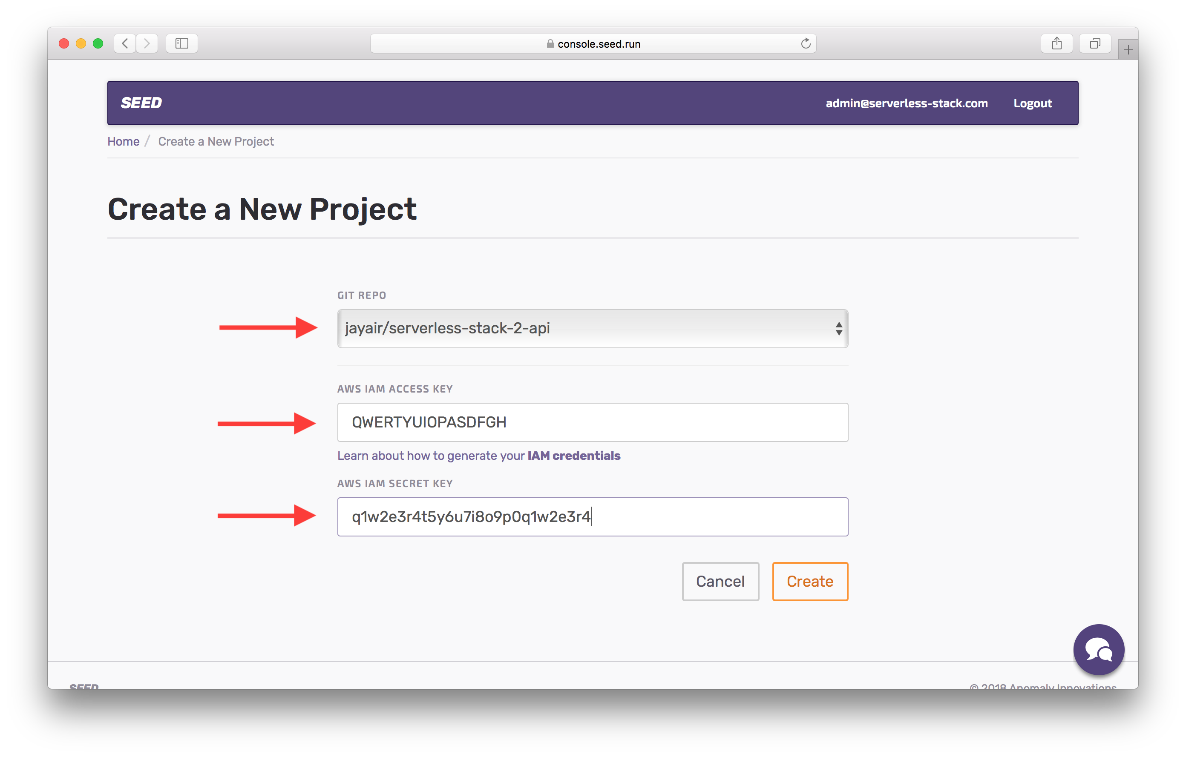Image resolution: width=1186 pixels, height=757 pixels.
Task: Expand the Git Repo dropdown
Action: pyautogui.click(x=592, y=328)
